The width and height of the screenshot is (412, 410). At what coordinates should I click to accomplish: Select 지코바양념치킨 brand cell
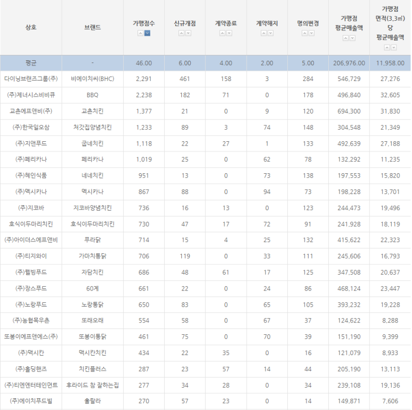(93, 208)
